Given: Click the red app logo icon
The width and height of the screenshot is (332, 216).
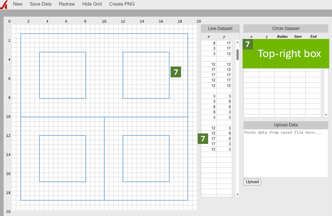Looking at the screenshot, I should tap(4, 4).
